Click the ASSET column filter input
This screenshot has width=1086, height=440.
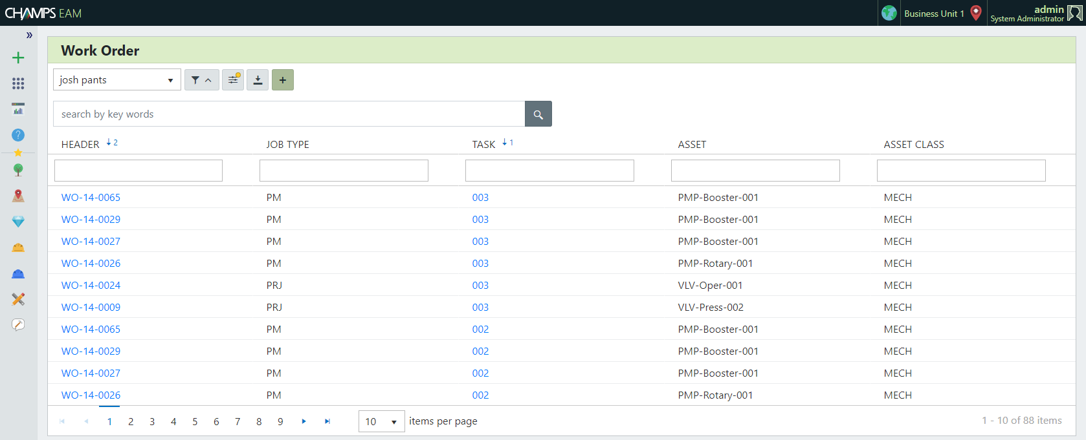tap(755, 171)
